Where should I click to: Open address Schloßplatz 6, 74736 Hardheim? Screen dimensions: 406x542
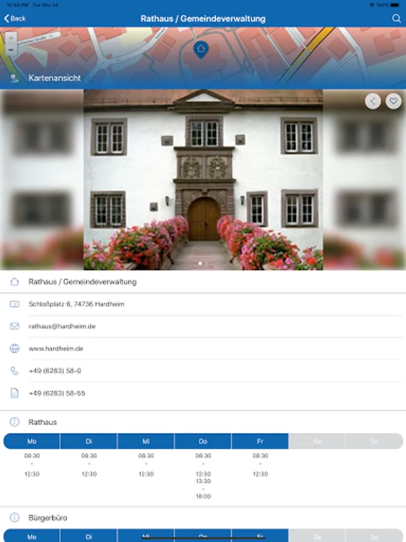tap(76, 304)
